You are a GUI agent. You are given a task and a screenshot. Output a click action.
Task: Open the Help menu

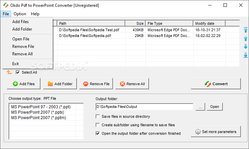pos(35,14)
